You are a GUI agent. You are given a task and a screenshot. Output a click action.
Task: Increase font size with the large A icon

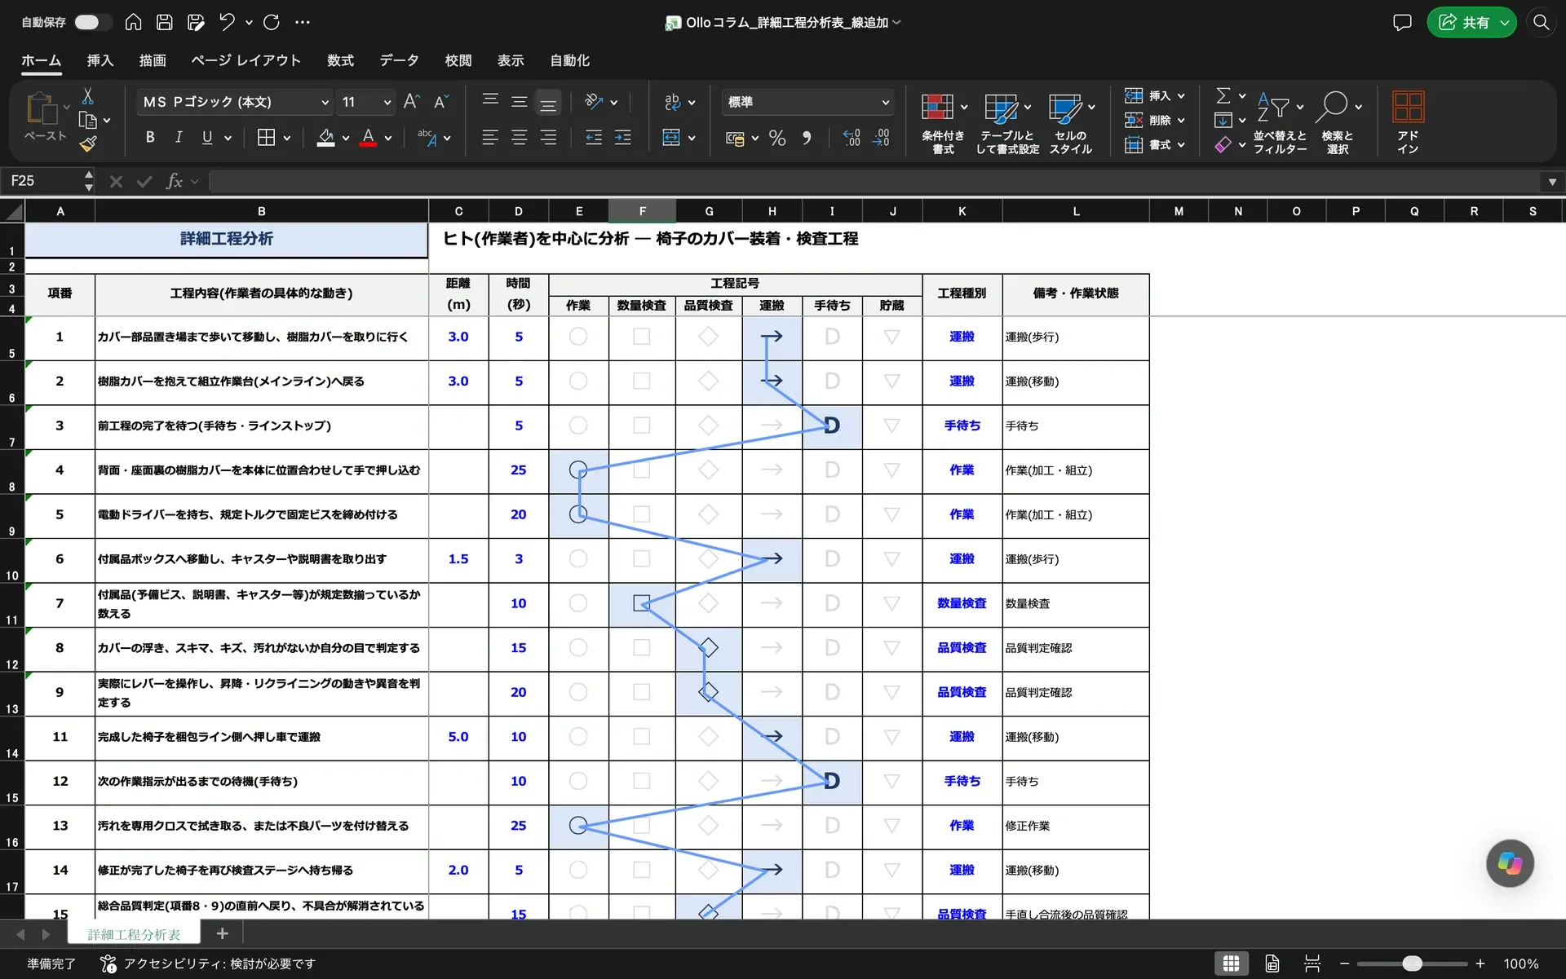click(x=412, y=101)
